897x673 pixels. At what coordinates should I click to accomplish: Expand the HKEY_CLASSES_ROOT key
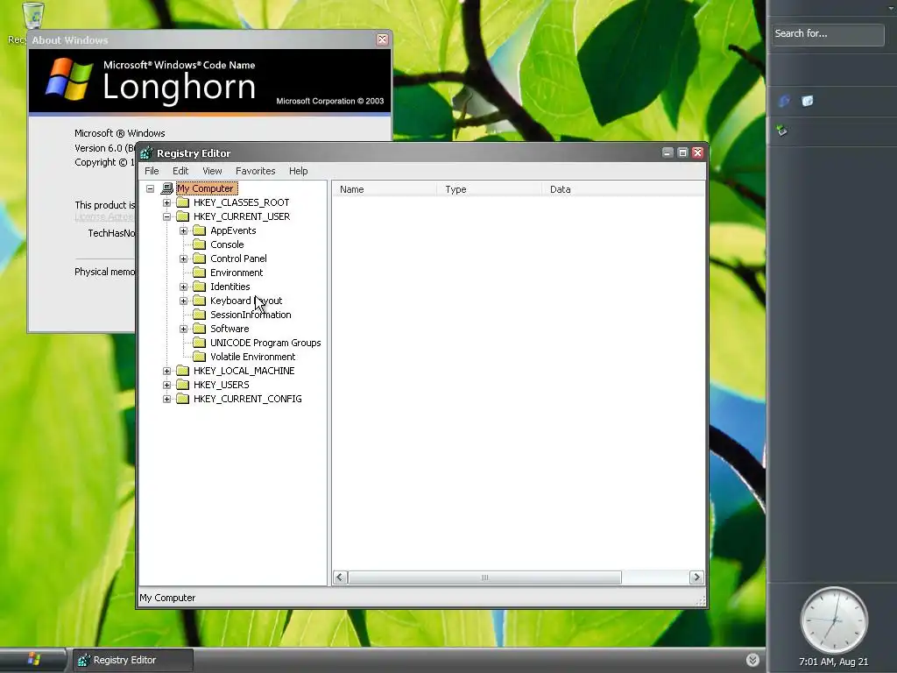click(x=166, y=202)
